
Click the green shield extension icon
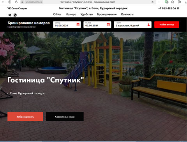tap(166, 2)
